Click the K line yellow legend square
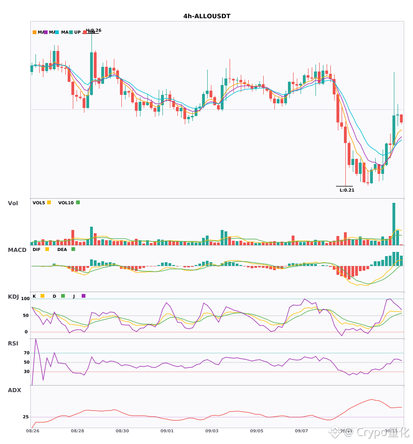The width and height of the screenshot is (413, 444). 42,296
